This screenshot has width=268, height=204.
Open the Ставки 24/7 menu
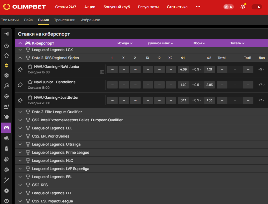(x=65, y=7)
